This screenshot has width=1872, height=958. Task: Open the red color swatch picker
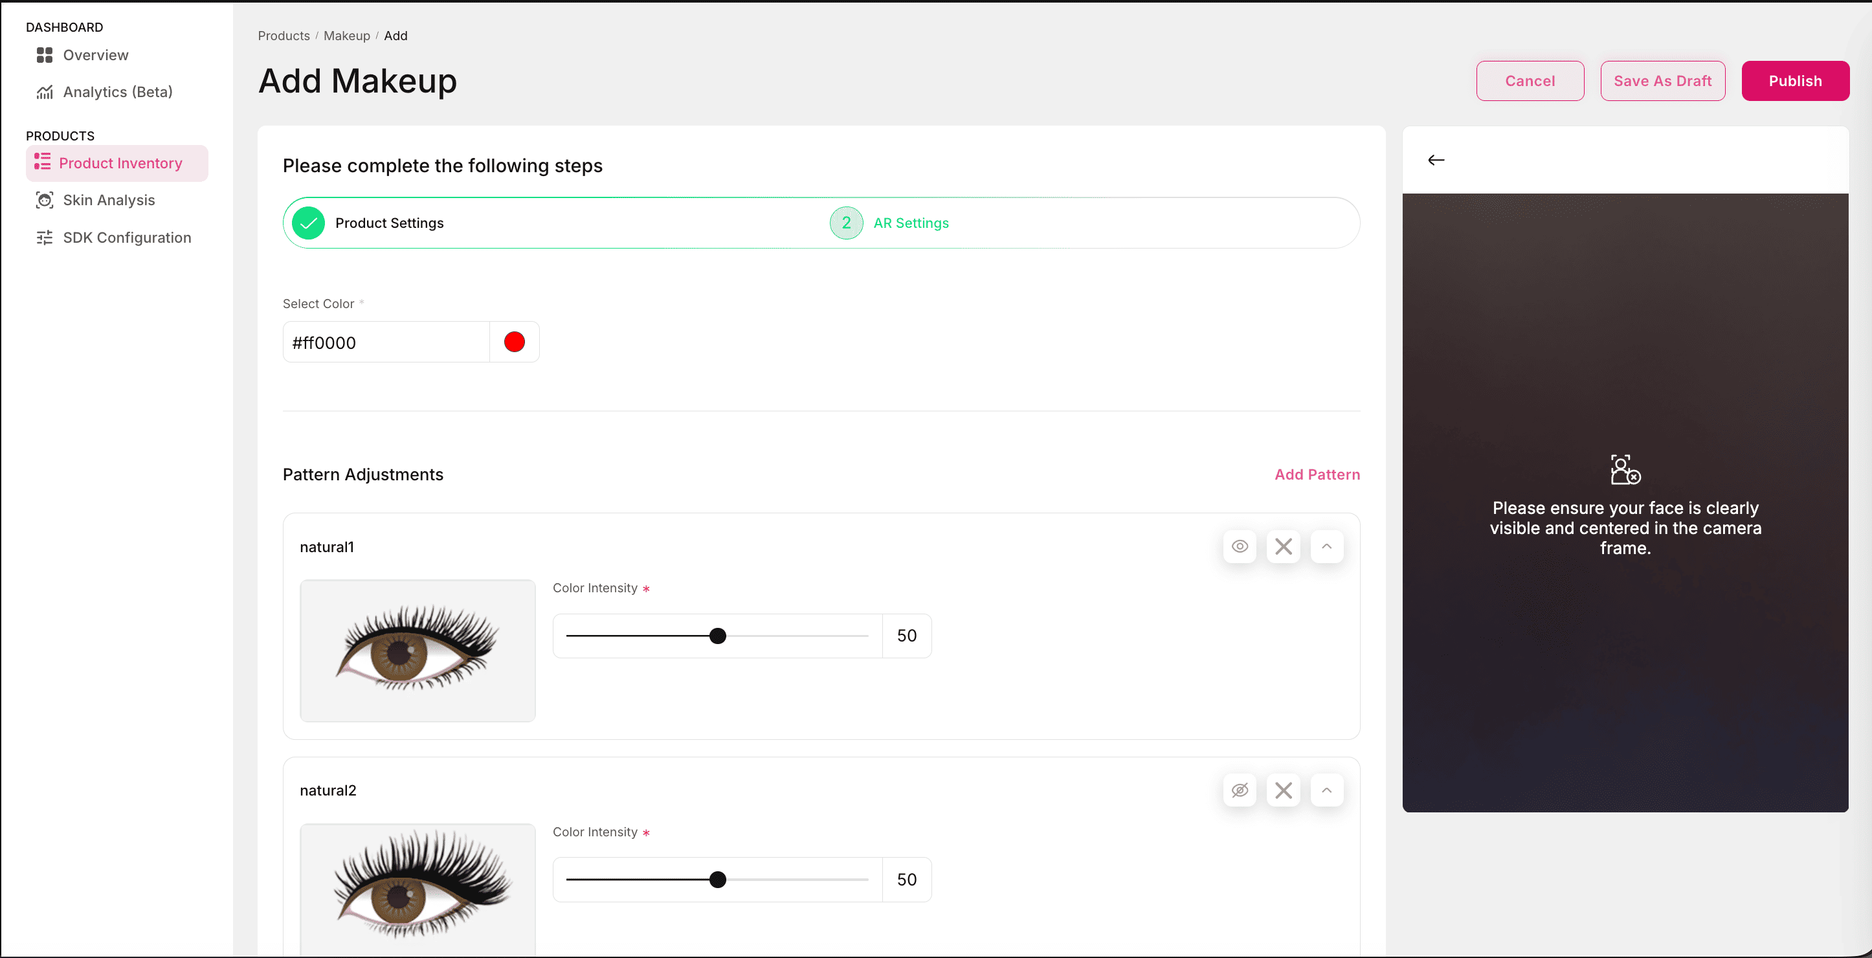pyautogui.click(x=515, y=342)
